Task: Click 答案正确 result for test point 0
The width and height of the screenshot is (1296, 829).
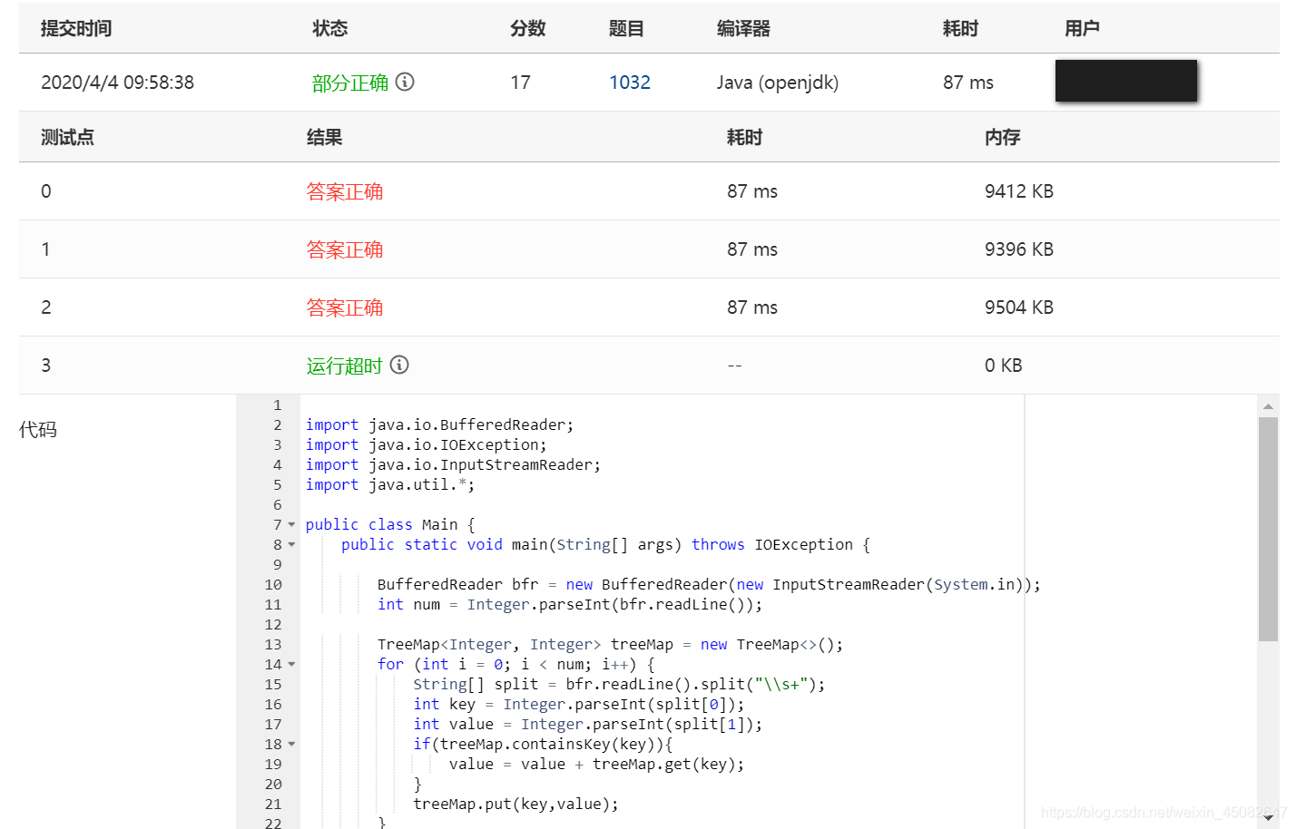Action: pyautogui.click(x=345, y=191)
